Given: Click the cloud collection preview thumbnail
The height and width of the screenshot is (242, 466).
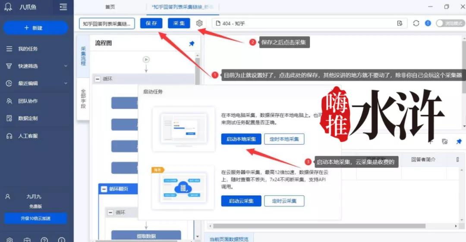Looking at the screenshot, I should pyautogui.click(x=183, y=188).
